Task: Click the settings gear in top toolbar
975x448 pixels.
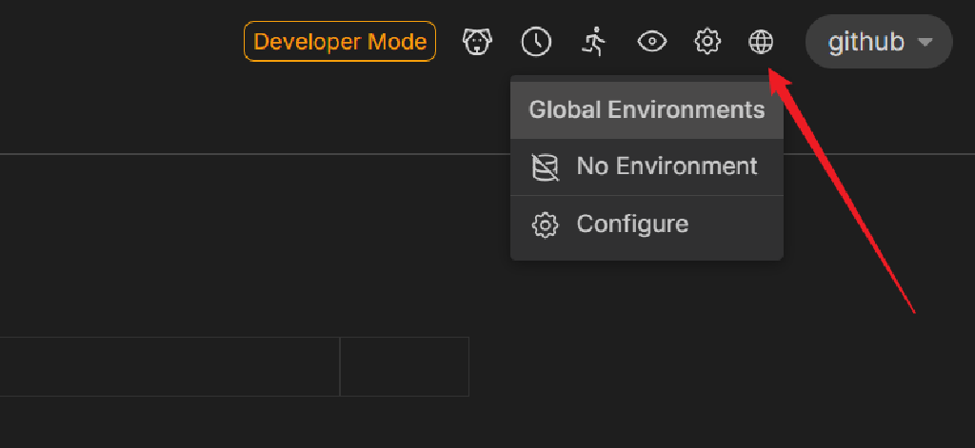Action: pyautogui.click(x=707, y=42)
